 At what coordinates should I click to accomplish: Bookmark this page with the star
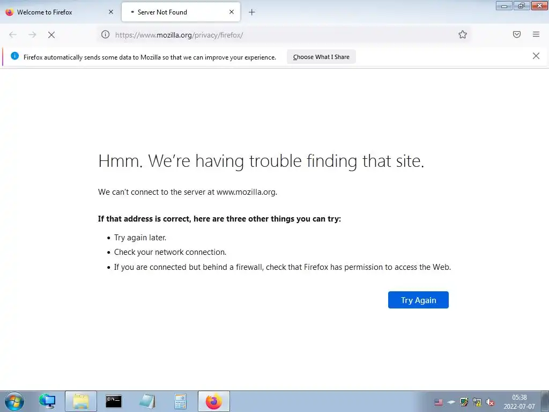pos(463,34)
